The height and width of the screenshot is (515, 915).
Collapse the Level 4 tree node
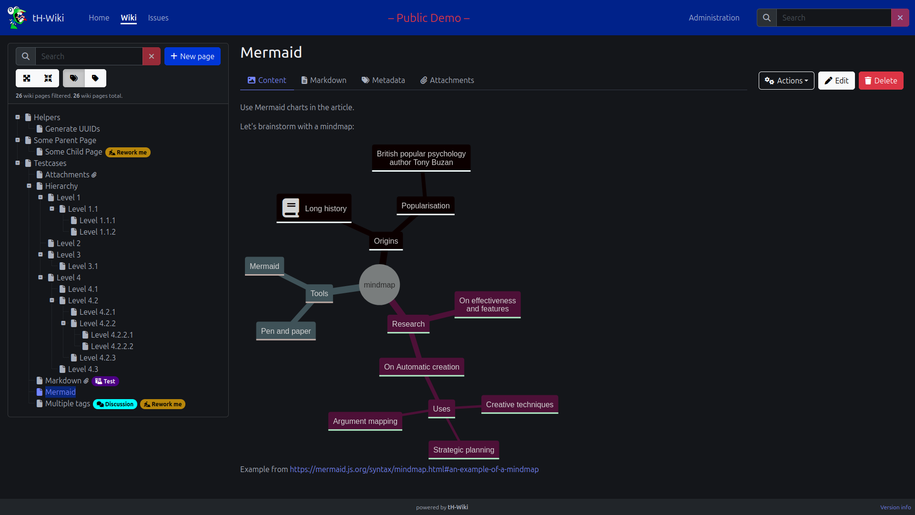point(41,278)
